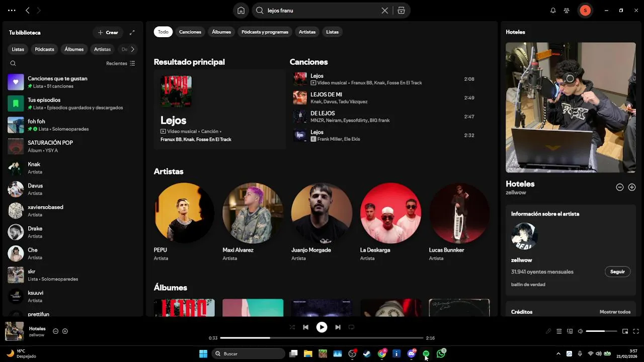Open the Crear menu
644x362 pixels.
(108, 33)
